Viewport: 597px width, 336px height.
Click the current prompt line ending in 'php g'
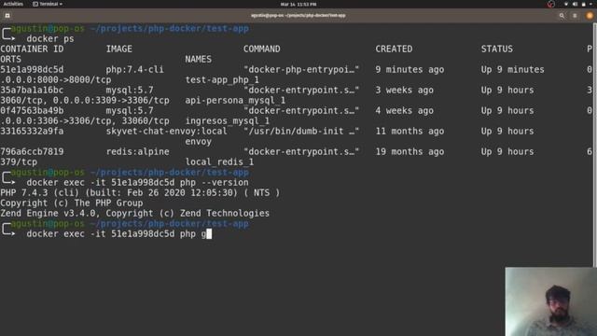click(118, 234)
